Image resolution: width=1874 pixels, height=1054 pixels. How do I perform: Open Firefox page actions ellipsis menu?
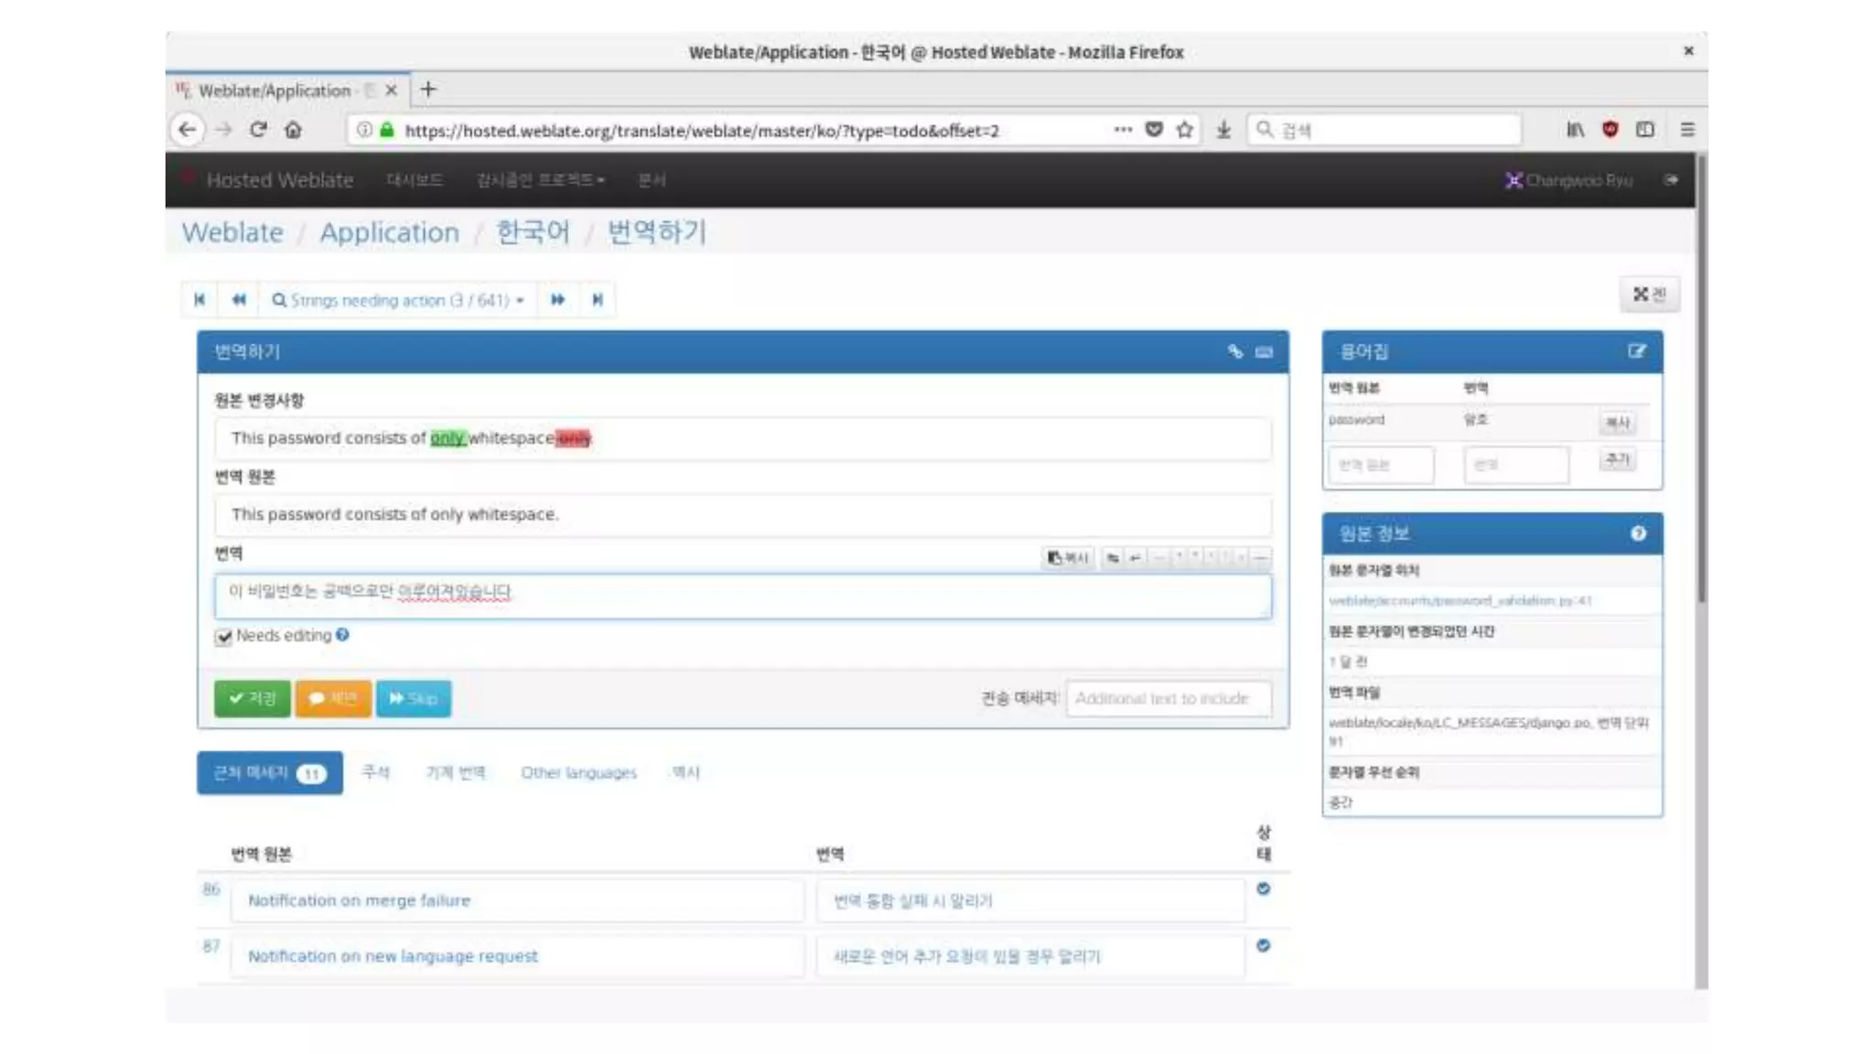pyautogui.click(x=1123, y=130)
